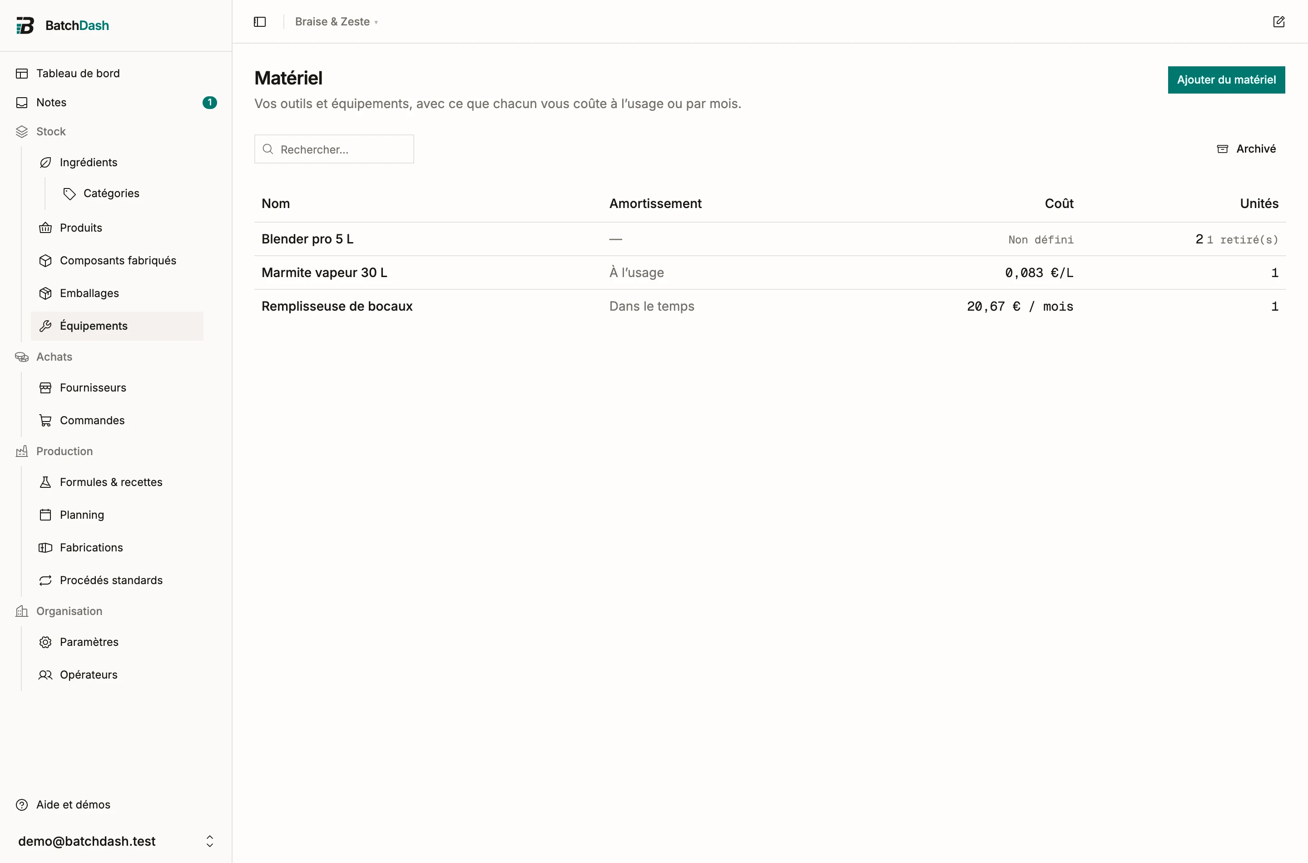Open Paramètres gear icon

coord(46,642)
